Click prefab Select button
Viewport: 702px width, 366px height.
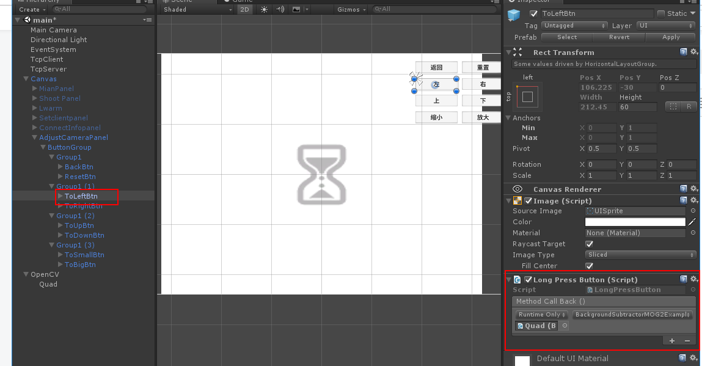click(x=567, y=37)
